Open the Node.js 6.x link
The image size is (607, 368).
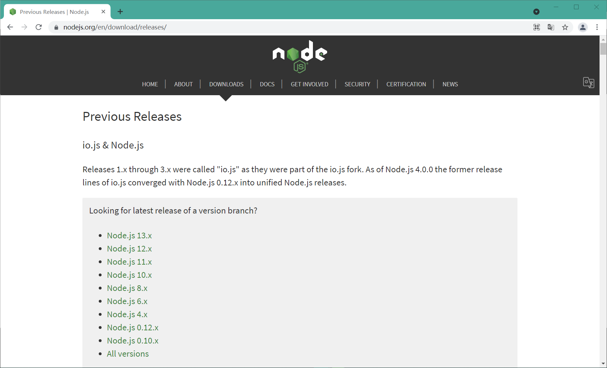[127, 301]
